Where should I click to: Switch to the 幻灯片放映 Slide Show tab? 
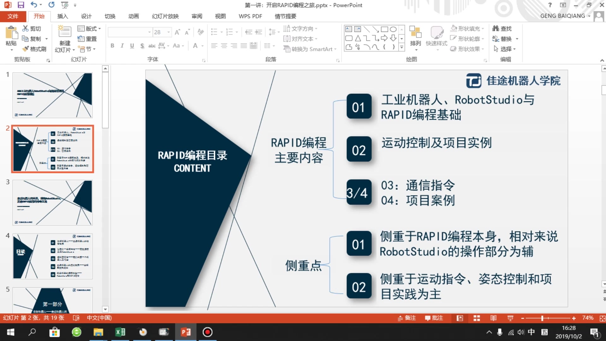click(165, 16)
